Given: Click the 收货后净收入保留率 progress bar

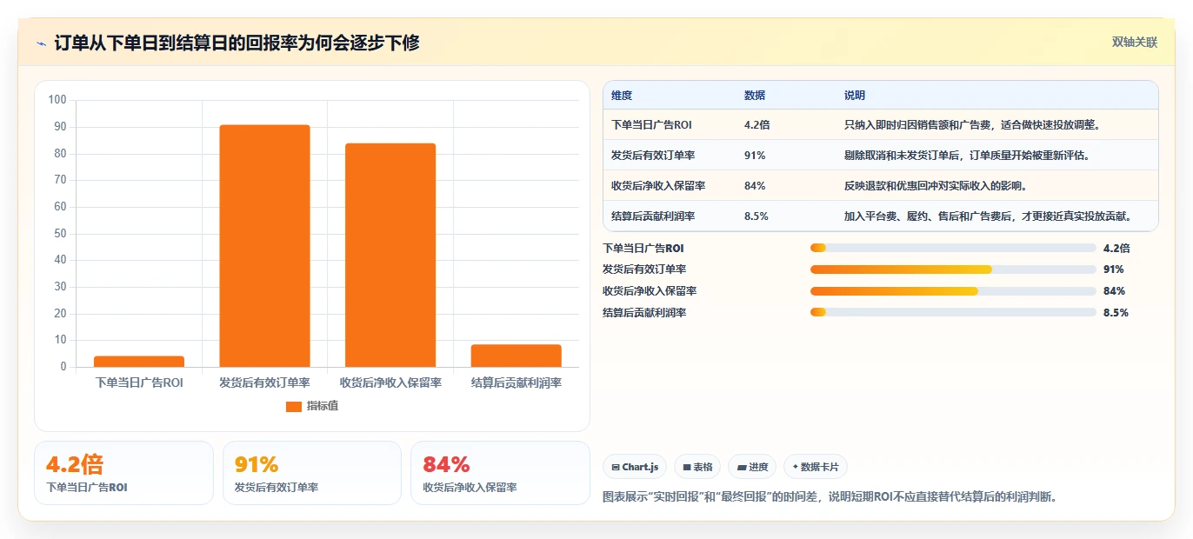Looking at the screenshot, I should [x=953, y=291].
